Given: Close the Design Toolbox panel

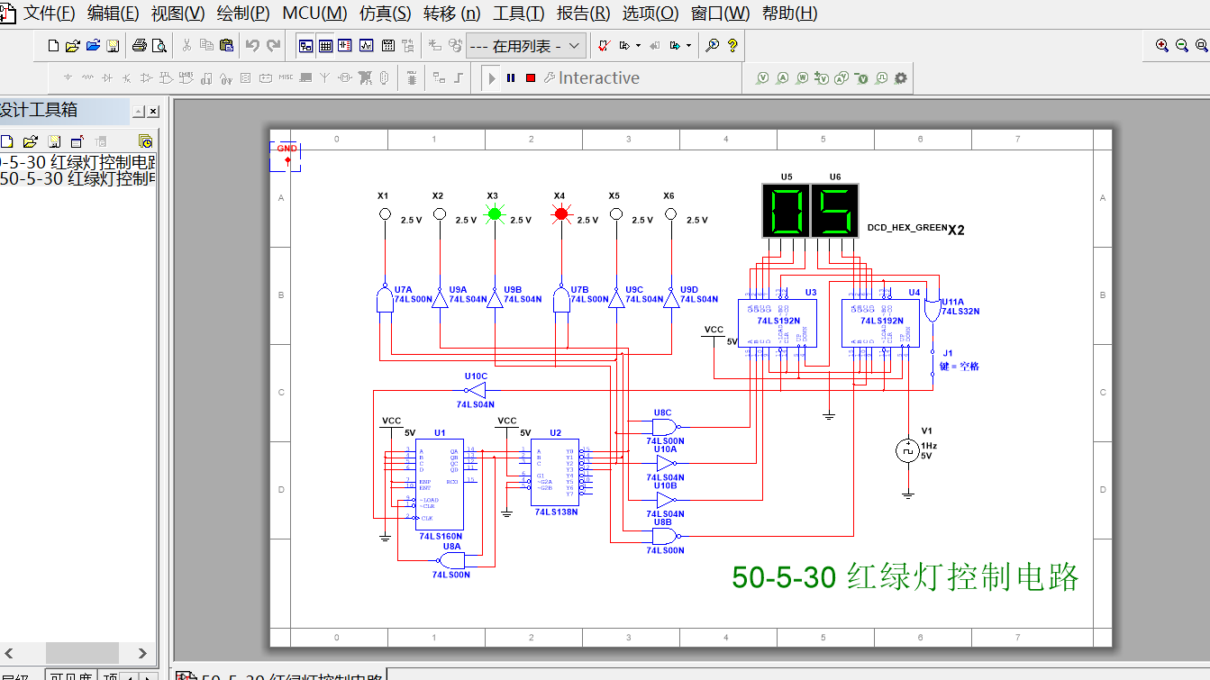Looking at the screenshot, I should [x=153, y=112].
